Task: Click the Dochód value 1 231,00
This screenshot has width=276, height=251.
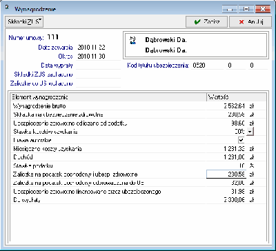Action: tap(234, 157)
